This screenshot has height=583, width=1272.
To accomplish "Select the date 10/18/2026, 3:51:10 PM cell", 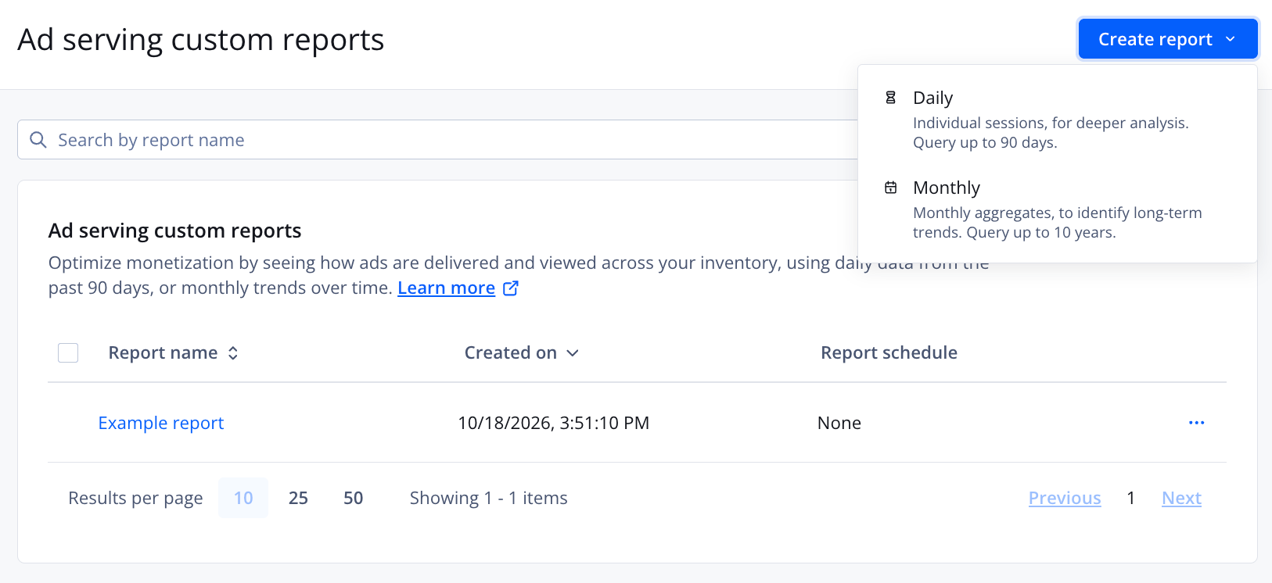I will (x=554, y=423).
